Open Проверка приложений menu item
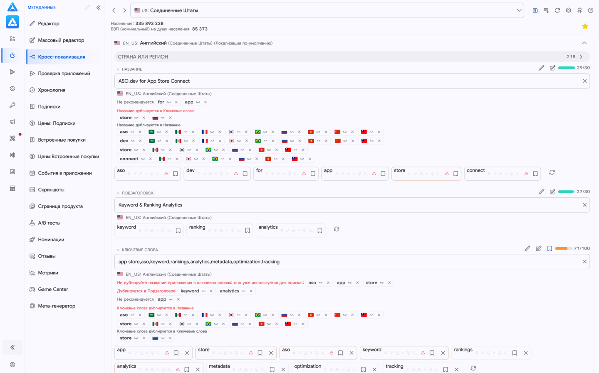599x373 pixels. (x=64, y=74)
